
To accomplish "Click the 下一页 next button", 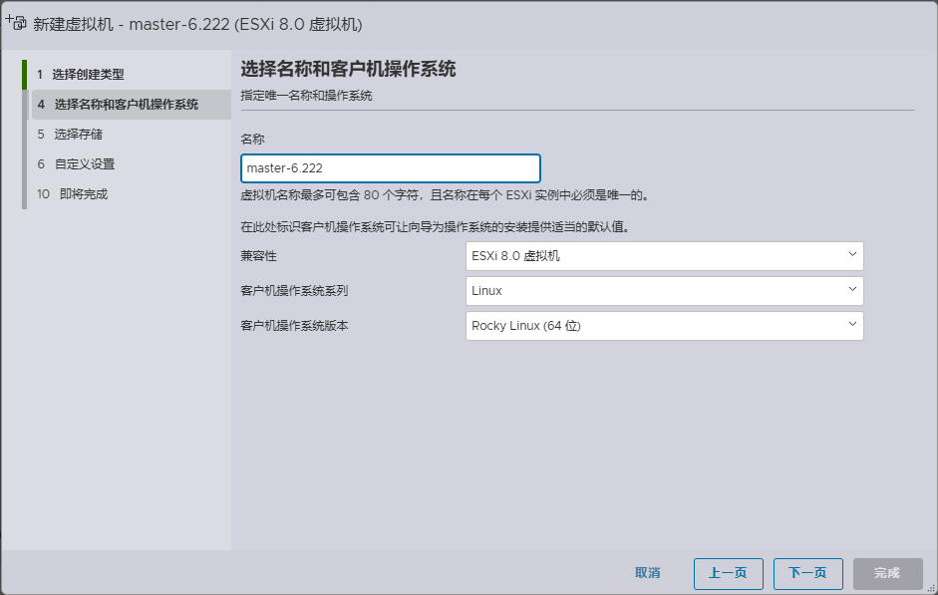I will (x=808, y=573).
